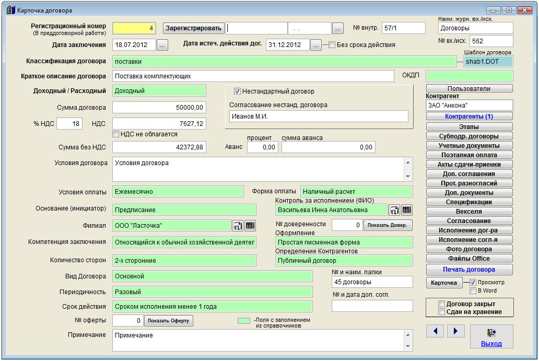Click into the Сумма договора field
539x361 pixels.
pyautogui.click(x=159, y=108)
